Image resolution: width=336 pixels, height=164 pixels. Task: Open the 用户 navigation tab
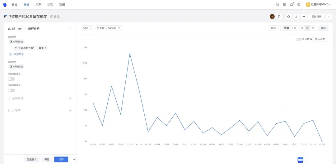pos(38,4)
